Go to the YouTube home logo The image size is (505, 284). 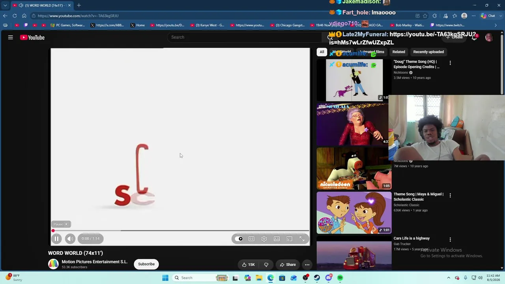coord(32,37)
